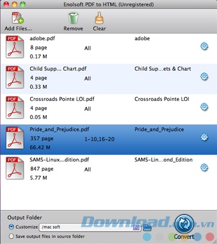Close window with red button
The height and width of the screenshot is (244, 217).
coord(6,4)
